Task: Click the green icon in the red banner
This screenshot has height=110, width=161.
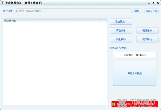Action: [114, 104]
